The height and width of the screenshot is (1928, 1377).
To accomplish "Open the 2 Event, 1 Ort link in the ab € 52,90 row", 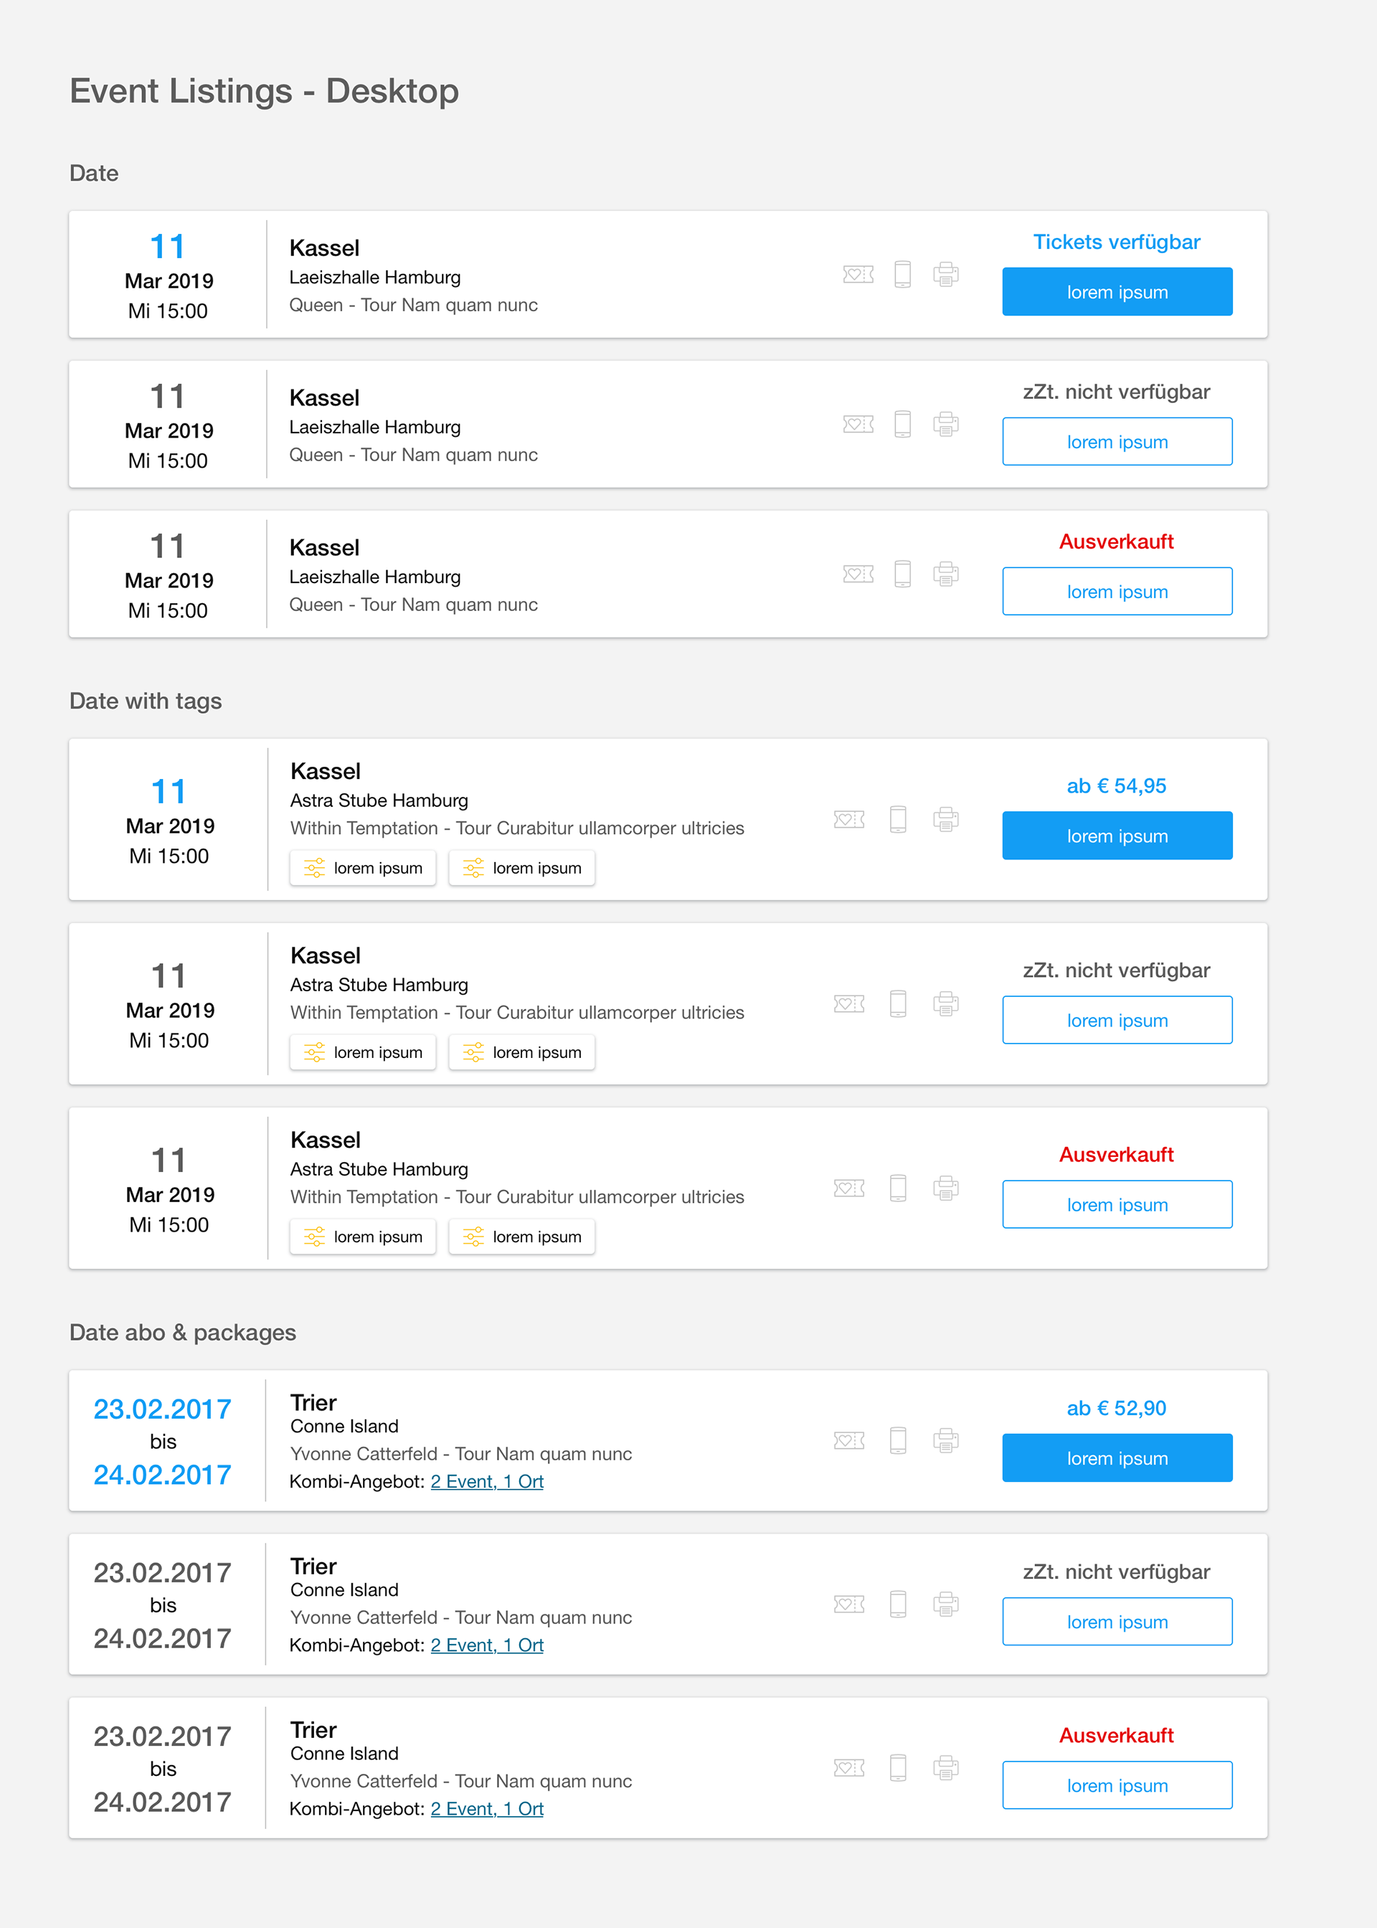I will (x=487, y=1482).
